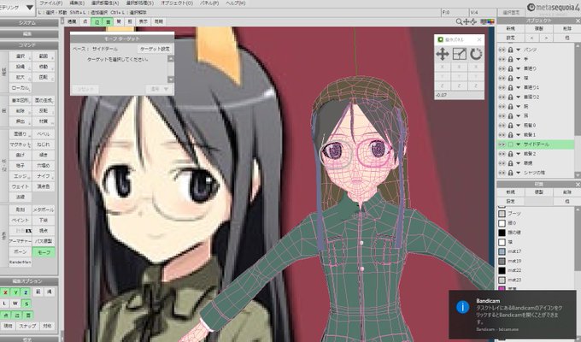581x342 pixels.
Task: Click the ブーツ material color swatch
Action: (x=502, y=214)
